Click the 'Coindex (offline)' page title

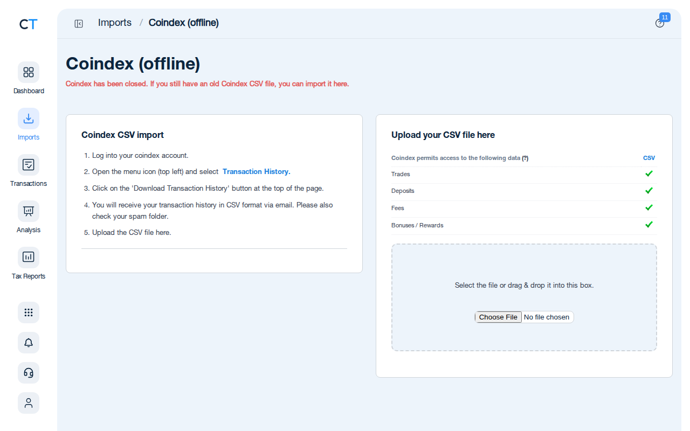pyautogui.click(x=133, y=64)
